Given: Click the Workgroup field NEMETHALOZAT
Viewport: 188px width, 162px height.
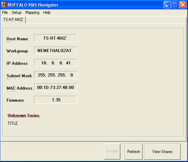Looking at the screenshot, I should [55, 50].
